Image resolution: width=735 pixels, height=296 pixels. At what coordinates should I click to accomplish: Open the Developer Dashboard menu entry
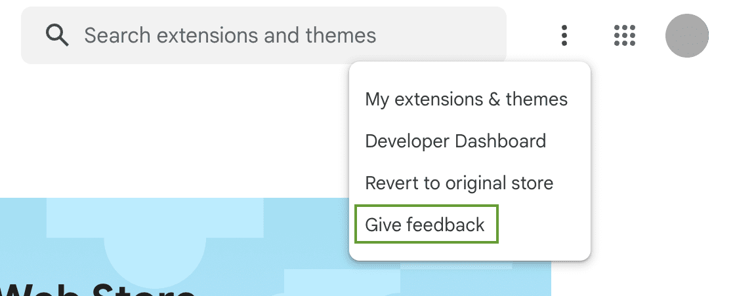(455, 141)
